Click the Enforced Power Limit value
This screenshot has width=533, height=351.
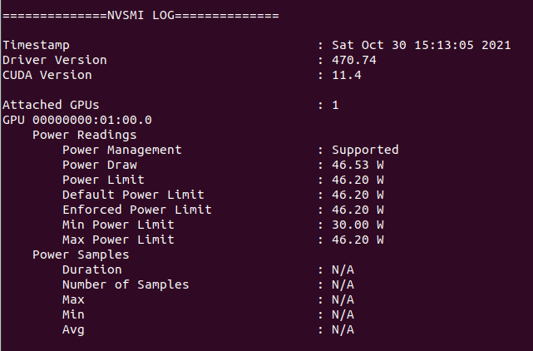[x=358, y=210]
